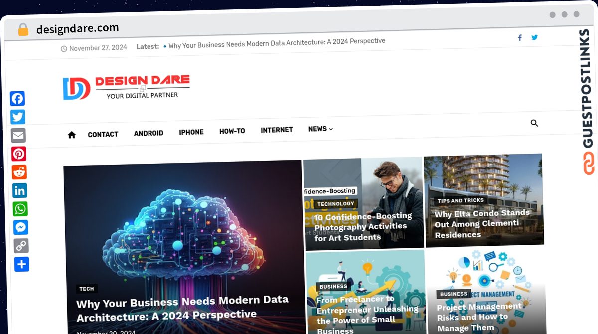Share page via Twitter sidebar icon

[18, 117]
